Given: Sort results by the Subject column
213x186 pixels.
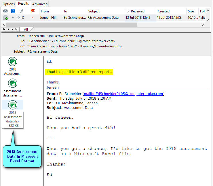Looking at the screenshot, I should coord(106,11).
